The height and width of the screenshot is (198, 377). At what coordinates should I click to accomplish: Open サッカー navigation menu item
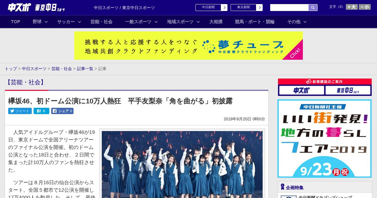pos(66,22)
